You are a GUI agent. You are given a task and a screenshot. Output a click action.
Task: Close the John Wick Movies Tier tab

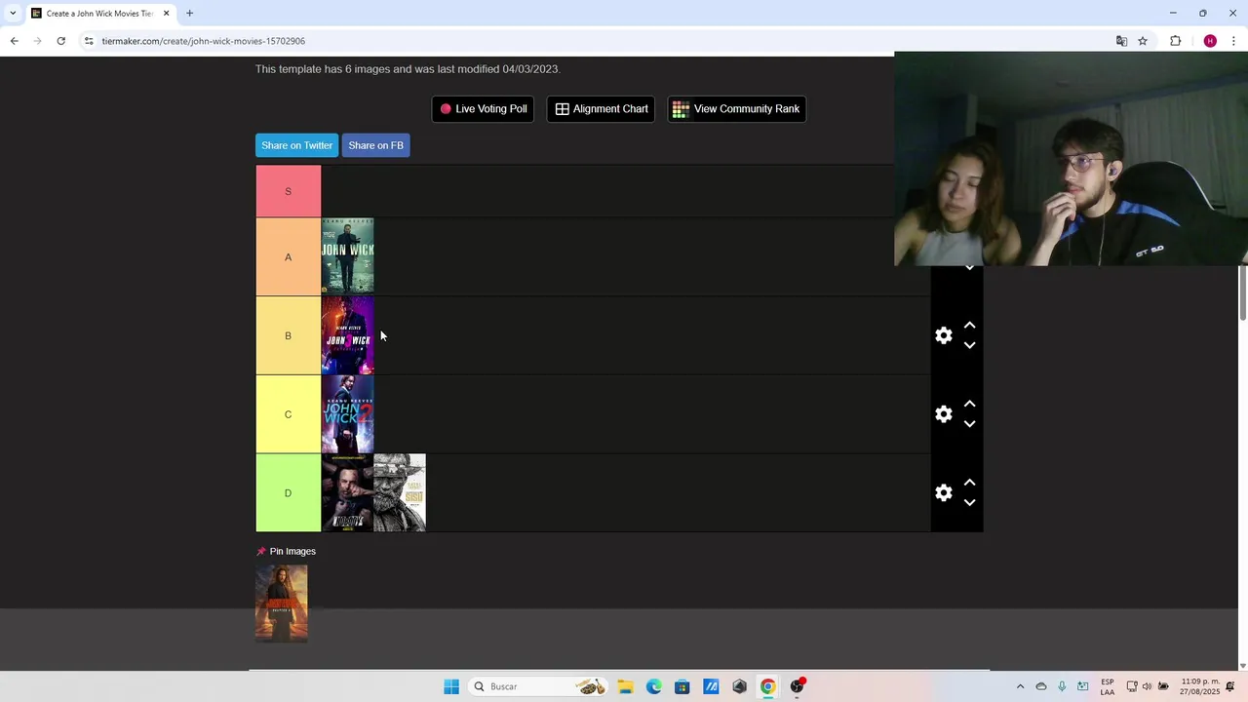pos(166,14)
